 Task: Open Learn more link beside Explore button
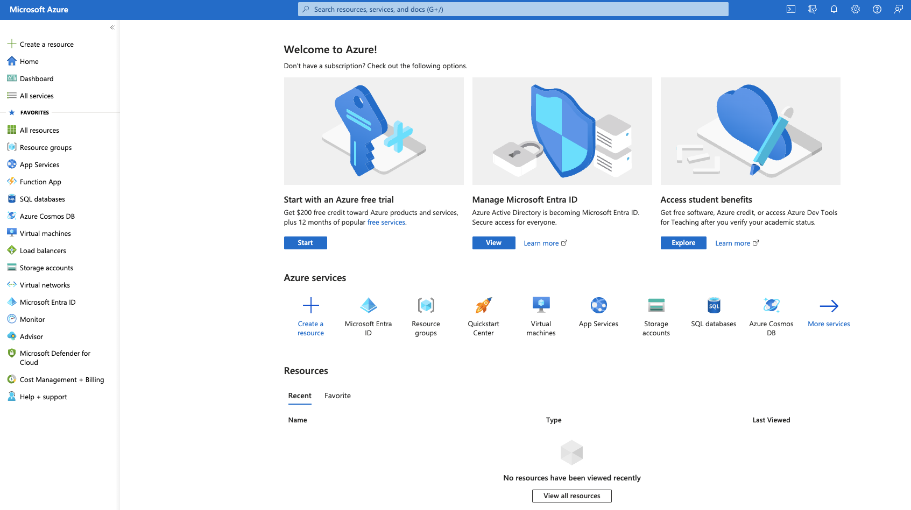(737, 243)
